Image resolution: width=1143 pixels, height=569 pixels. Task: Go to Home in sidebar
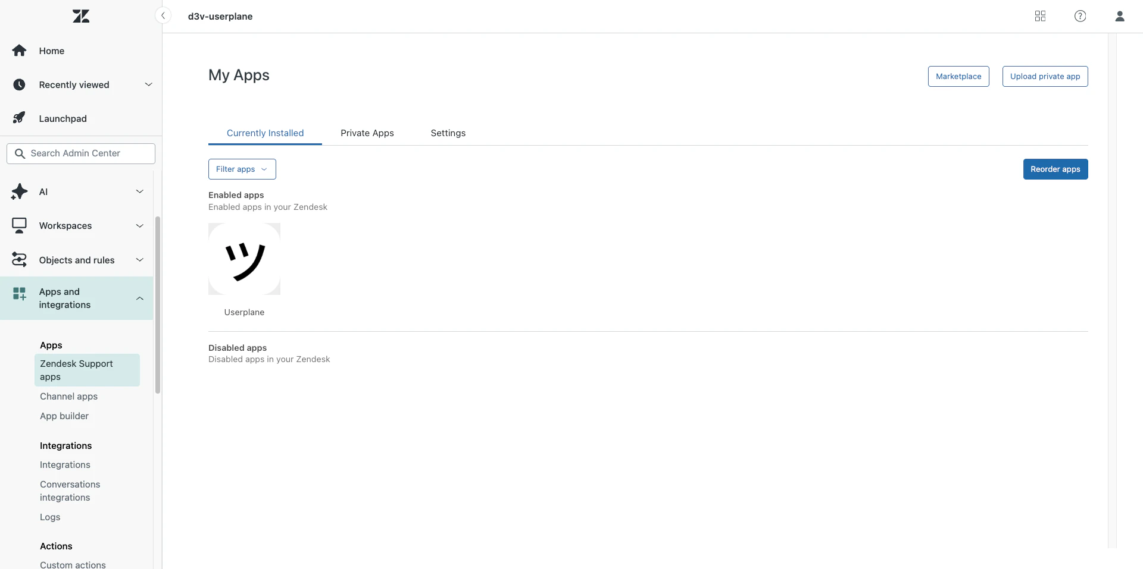52,51
